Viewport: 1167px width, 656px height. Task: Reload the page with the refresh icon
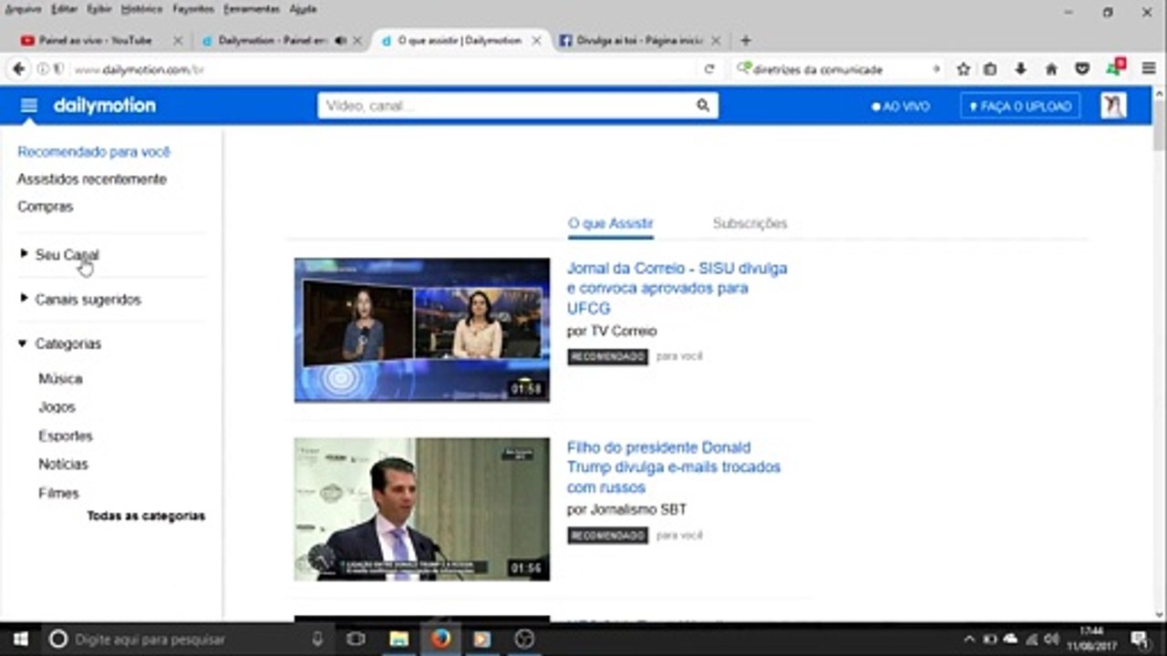pyautogui.click(x=709, y=69)
